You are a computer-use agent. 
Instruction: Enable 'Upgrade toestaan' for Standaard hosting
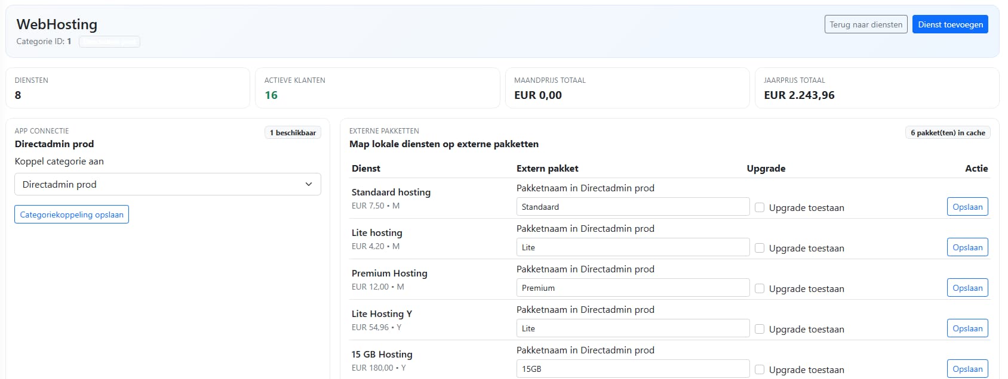tap(760, 207)
